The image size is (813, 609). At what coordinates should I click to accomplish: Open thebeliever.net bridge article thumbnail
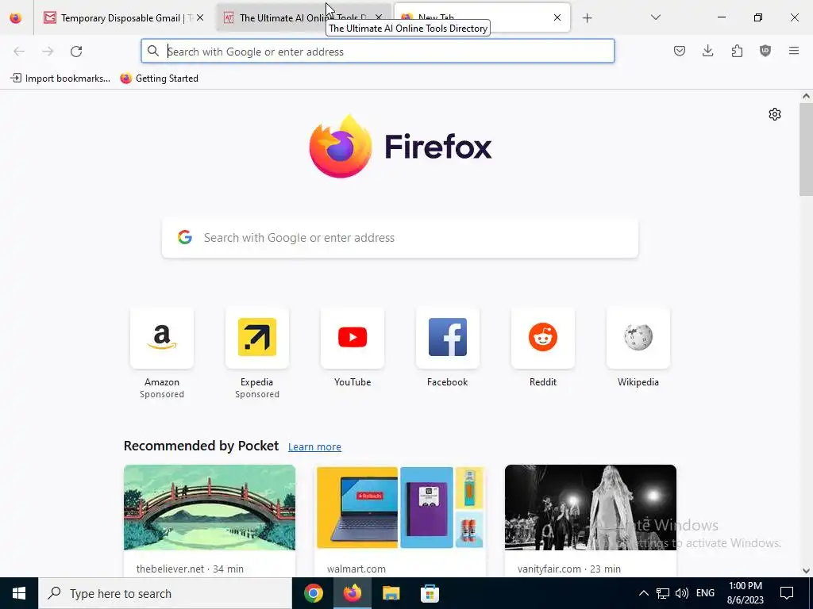tap(210, 507)
